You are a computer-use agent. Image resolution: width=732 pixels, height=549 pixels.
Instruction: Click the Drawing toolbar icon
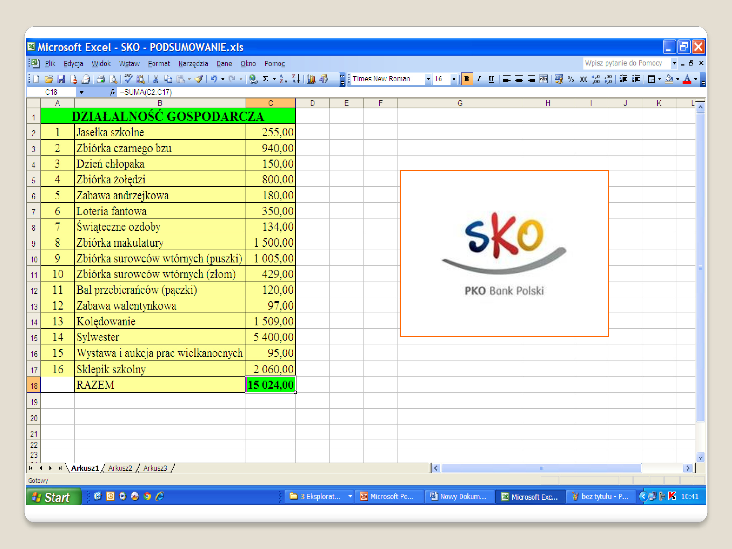pos(324,79)
